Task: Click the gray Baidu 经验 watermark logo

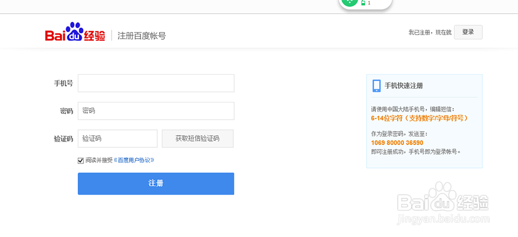Action: 444,199
